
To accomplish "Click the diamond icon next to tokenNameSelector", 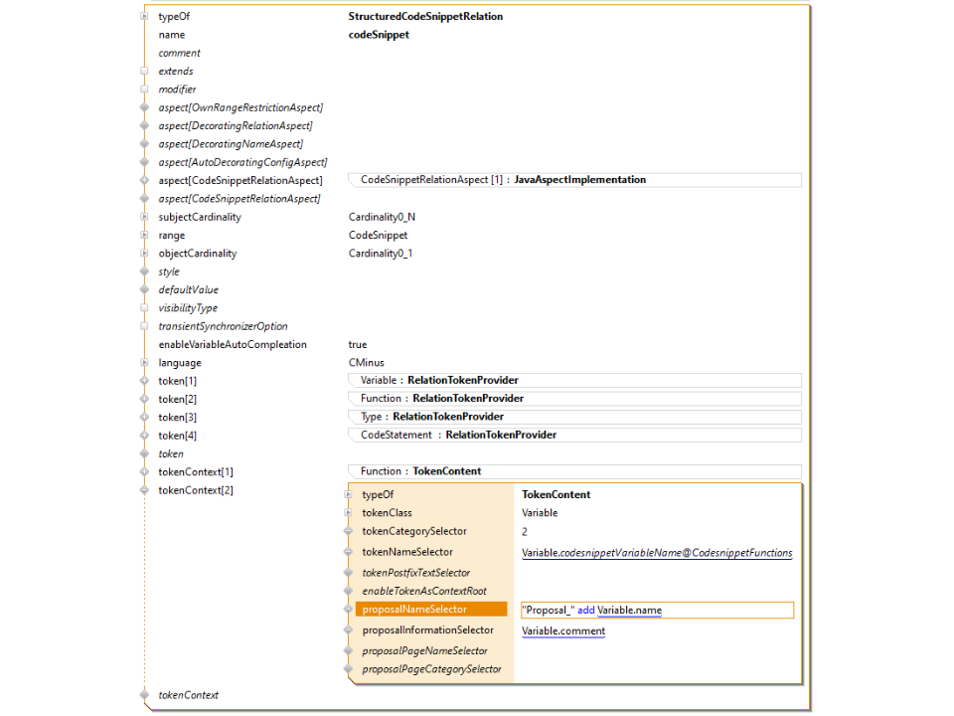I will tap(348, 552).
